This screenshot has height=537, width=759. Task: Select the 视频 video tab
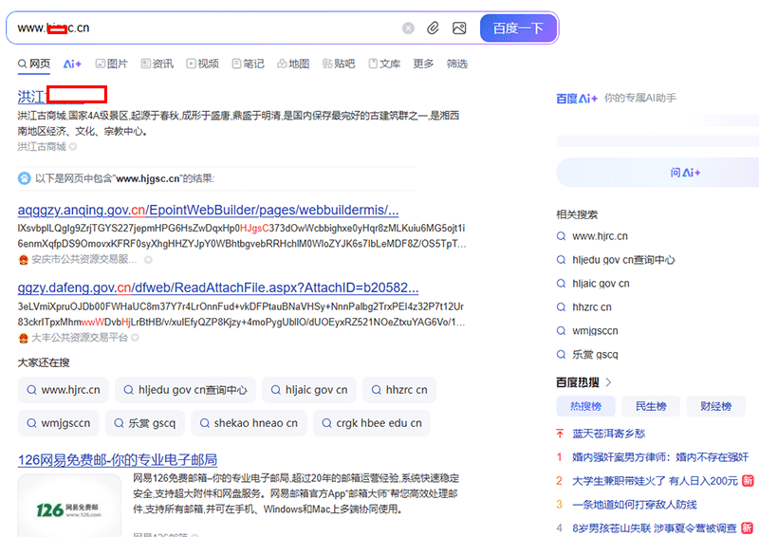click(202, 64)
